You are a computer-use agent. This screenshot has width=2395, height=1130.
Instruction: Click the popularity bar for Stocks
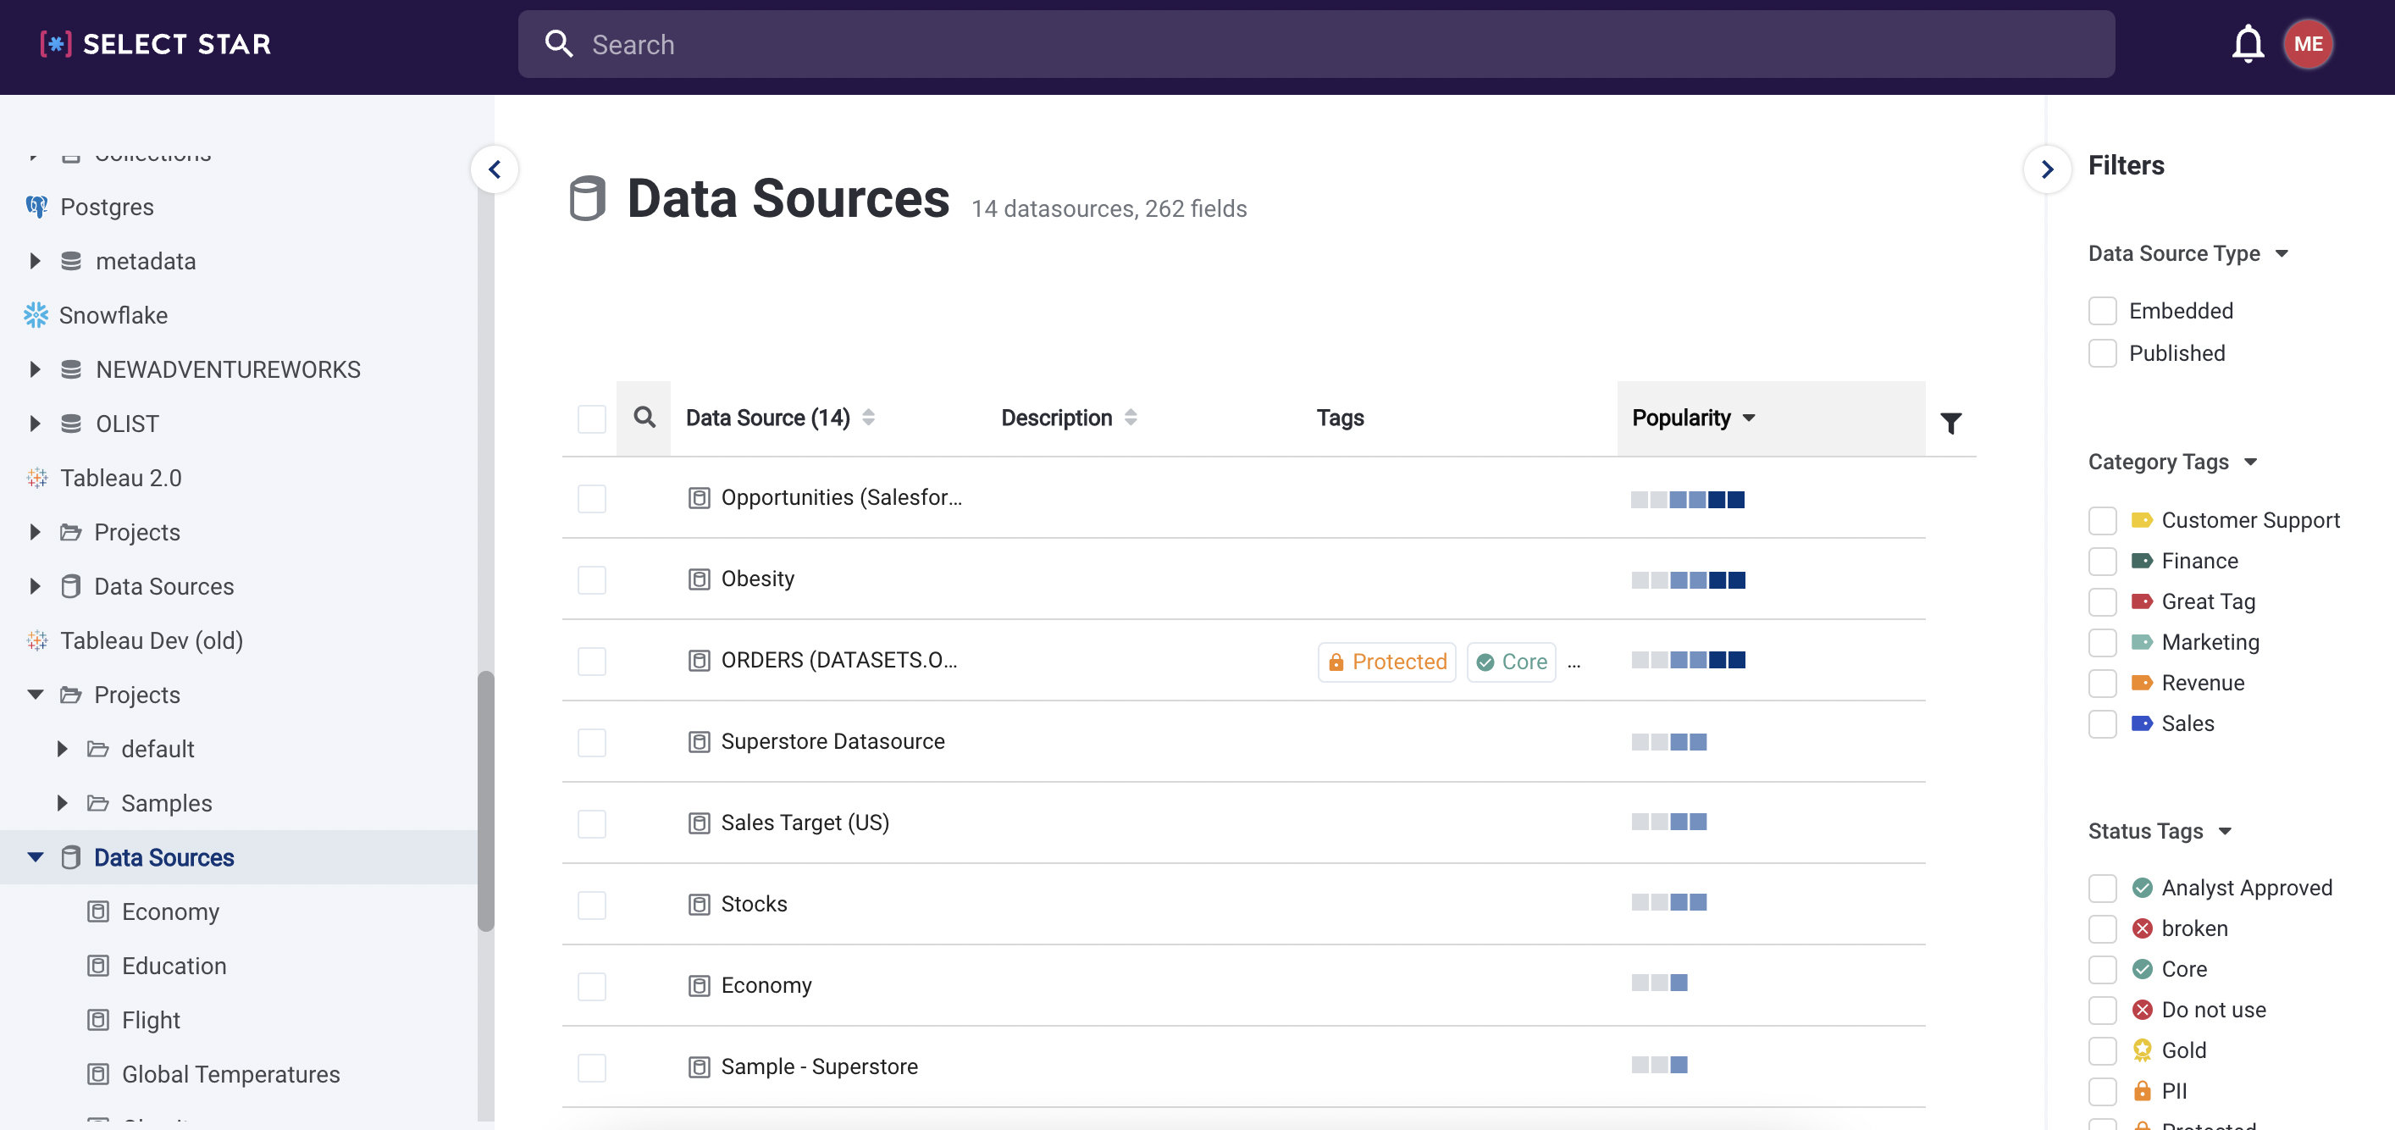(1668, 903)
